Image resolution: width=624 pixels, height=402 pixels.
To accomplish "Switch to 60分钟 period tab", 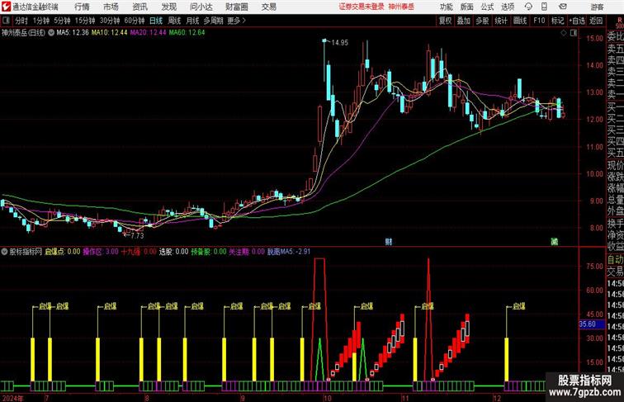I will (x=135, y=21).
